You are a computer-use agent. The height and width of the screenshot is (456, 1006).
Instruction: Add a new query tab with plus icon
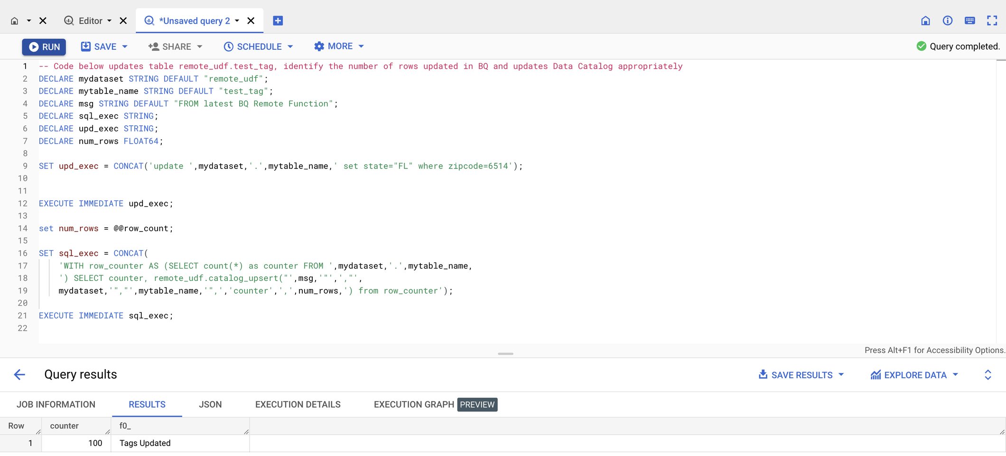(x=278, y=21)
